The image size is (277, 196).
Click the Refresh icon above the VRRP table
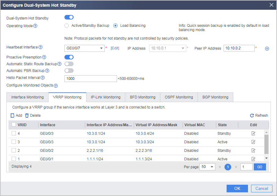252,116
